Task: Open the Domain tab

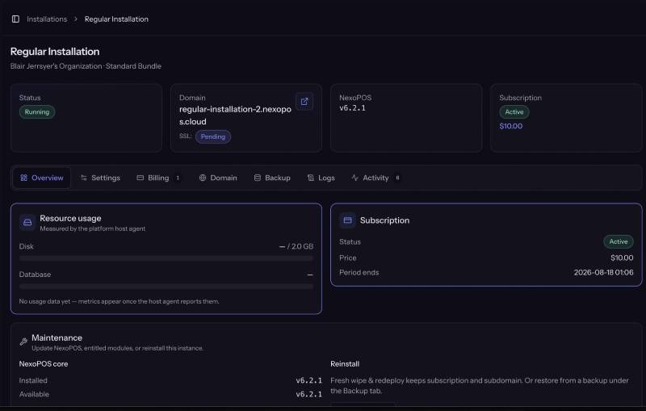Action: (218, 178)
